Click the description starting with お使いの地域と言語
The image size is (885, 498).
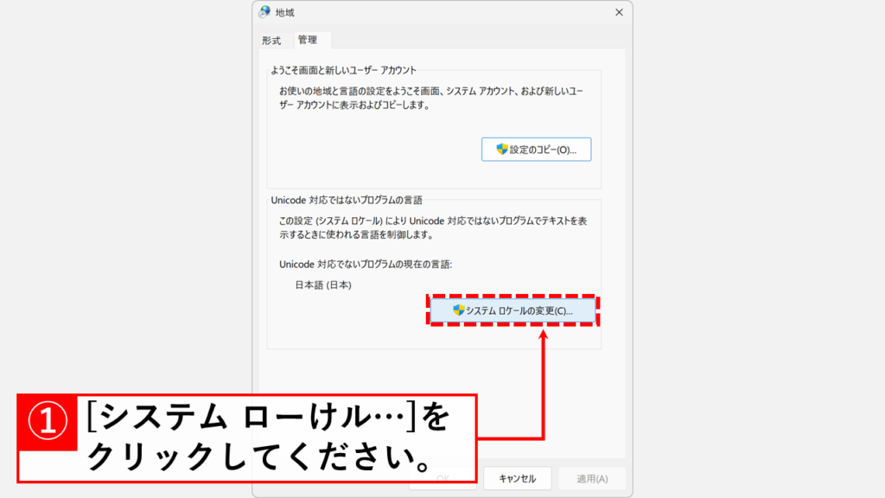pyautogui.click(x=432, y=98)
